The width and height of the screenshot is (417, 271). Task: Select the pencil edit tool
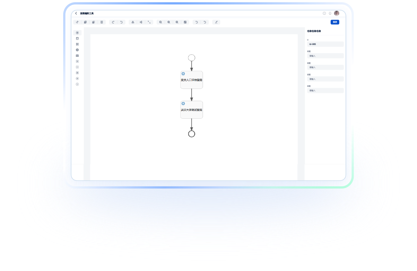click(216, 22)
